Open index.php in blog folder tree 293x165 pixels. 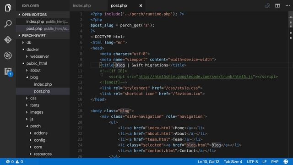[x=43, y=84]
